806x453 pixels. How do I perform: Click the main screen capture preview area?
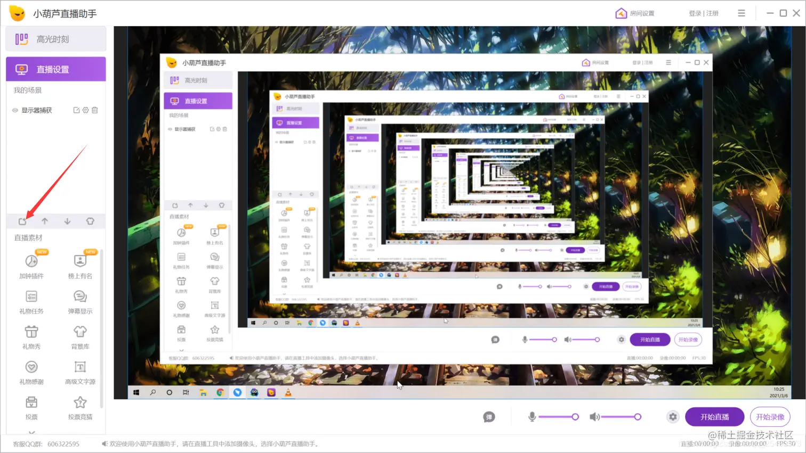tap(459, 212)
